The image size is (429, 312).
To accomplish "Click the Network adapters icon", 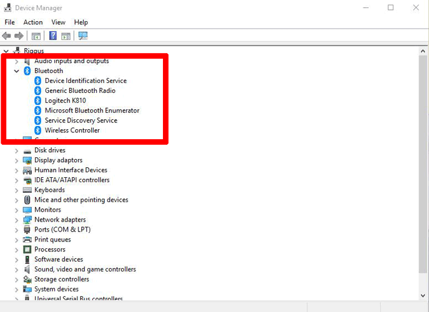I will coord(27,220).
